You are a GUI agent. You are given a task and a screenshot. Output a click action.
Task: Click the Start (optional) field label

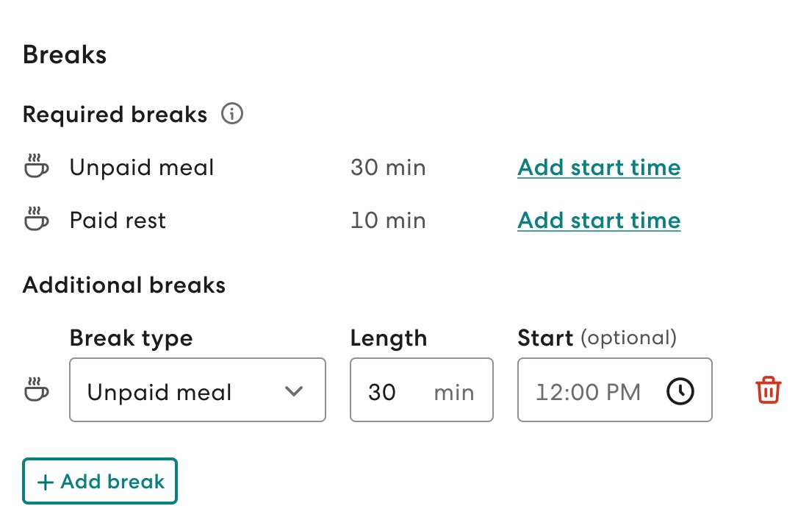(x=597, y=338)
